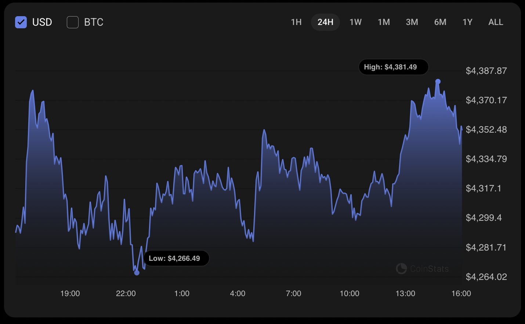This screenshot has width=525, height=324.
Task: Click the 7:00 time axis label
Action: coord(293,294)
